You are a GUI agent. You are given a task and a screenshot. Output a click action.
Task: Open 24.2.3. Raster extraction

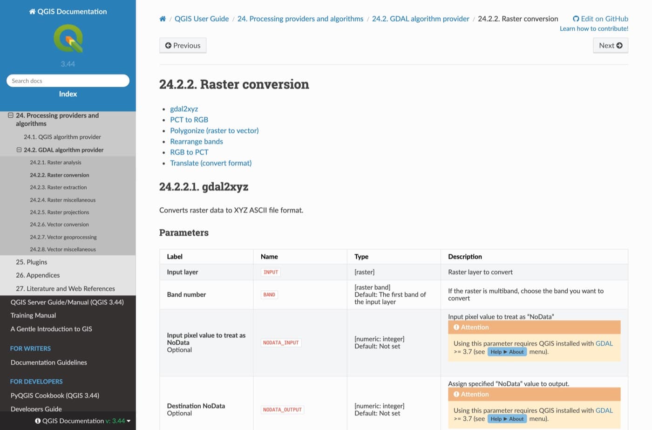[x=58, y=187]
